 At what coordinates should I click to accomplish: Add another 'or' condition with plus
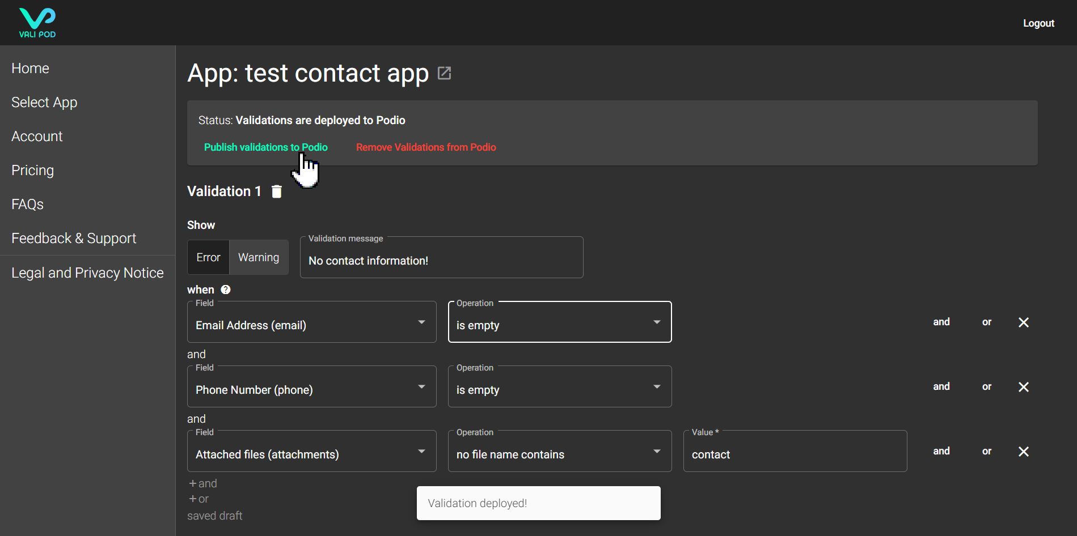pos(199,499)
